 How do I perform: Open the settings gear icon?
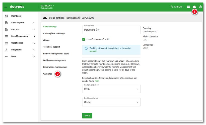coord(200,7)
